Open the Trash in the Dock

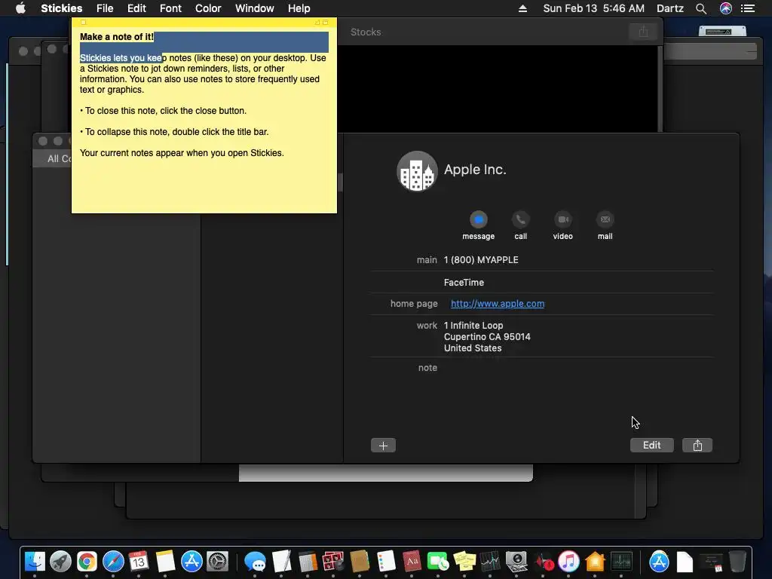click(x=737, y=561)
